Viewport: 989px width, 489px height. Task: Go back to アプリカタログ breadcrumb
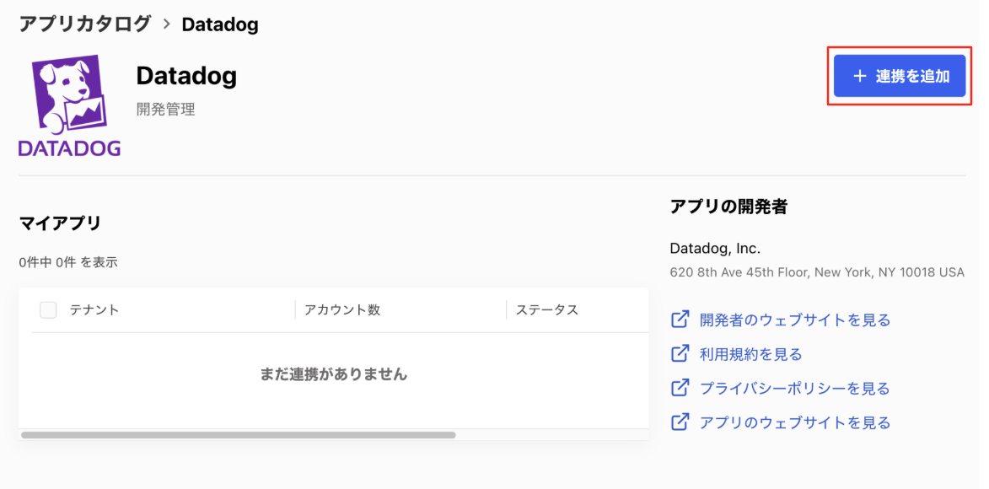tap(84, 24)
